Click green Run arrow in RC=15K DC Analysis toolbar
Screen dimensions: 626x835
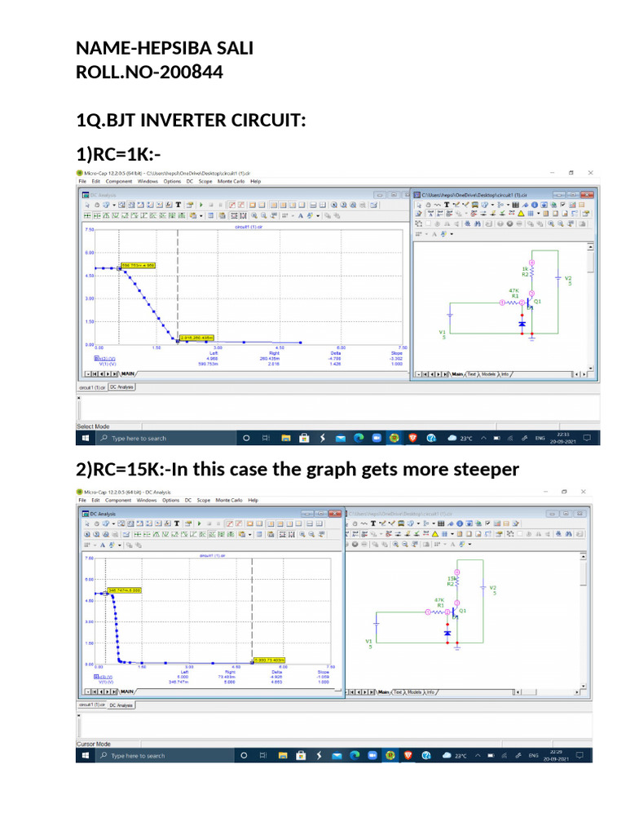[x=199, y=524]
